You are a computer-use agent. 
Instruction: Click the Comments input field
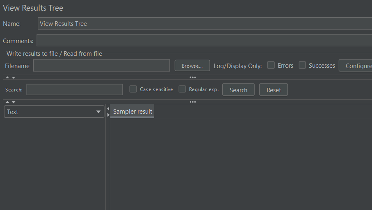click(x=204, y=40)
